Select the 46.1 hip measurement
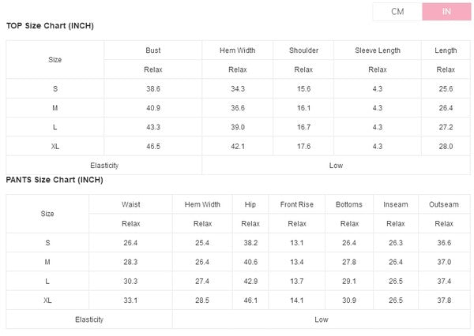474x336 pixels. coord(250,301)
